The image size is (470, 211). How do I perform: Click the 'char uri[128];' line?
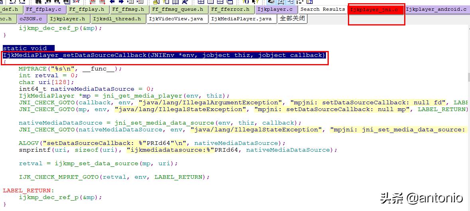point(46,82)
